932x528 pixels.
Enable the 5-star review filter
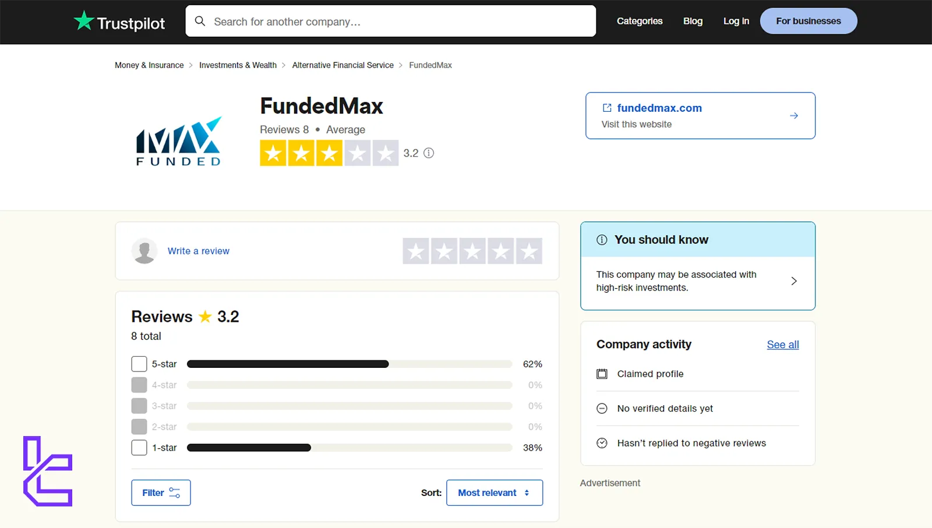point(139,363)
